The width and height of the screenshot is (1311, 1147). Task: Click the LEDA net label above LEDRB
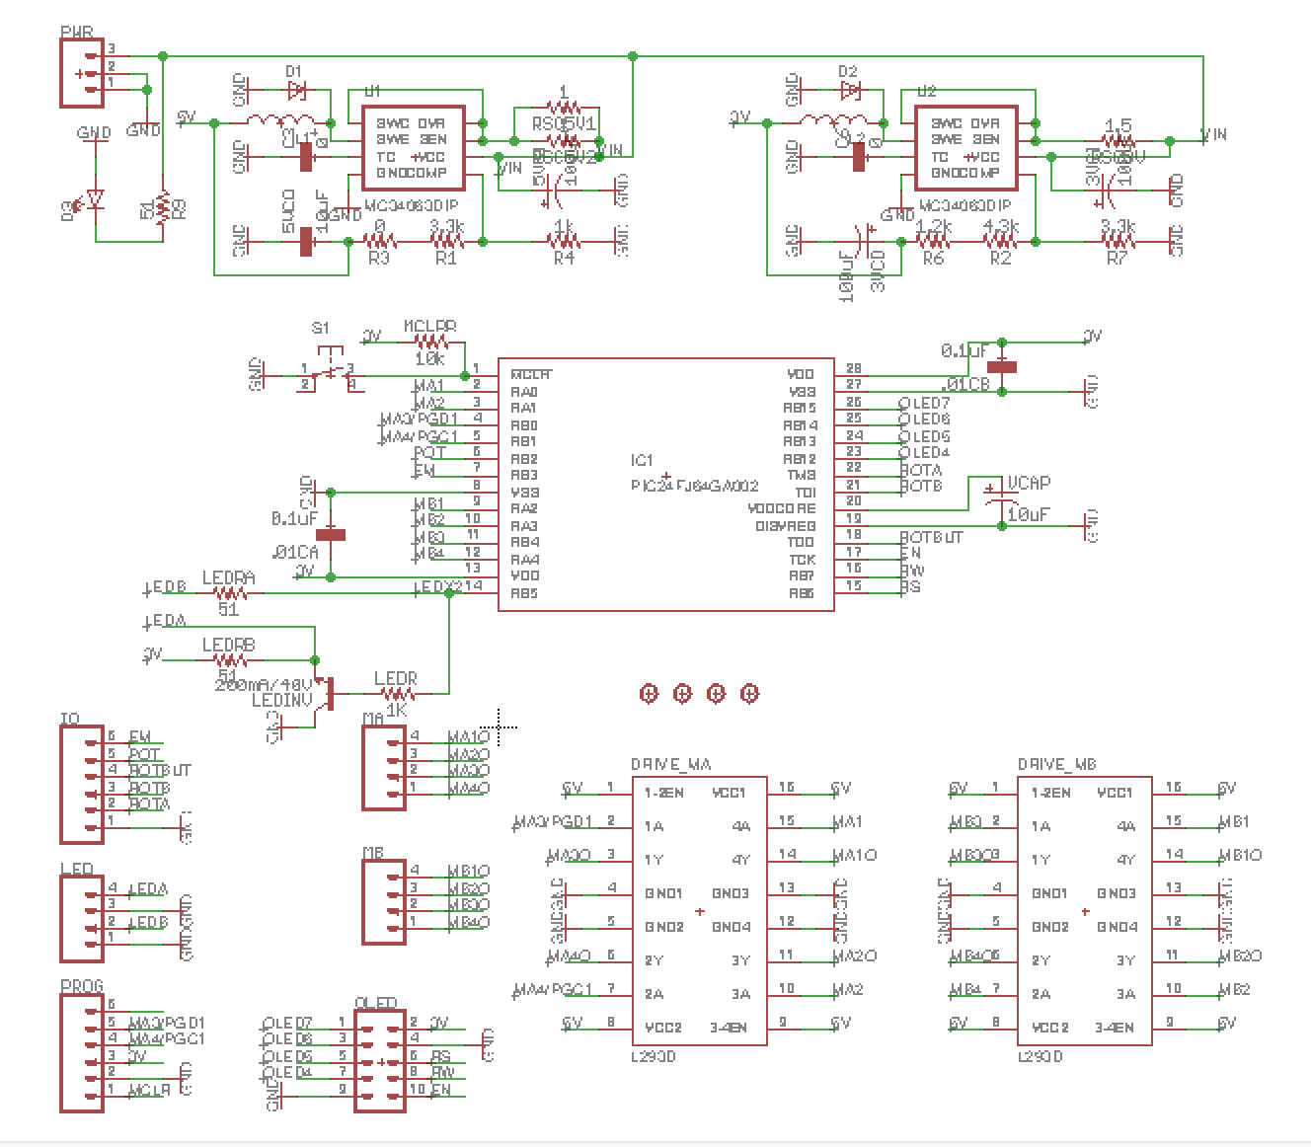click(x=166, y=621)
